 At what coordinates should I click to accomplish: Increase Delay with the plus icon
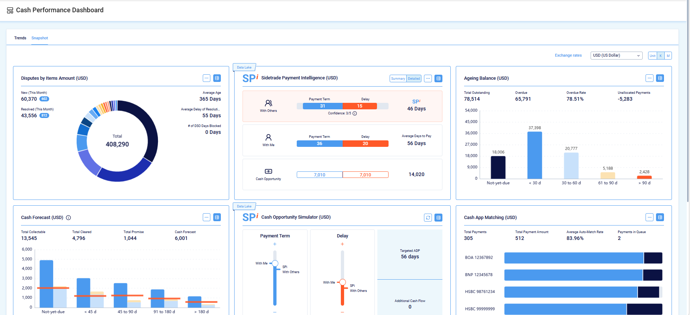click(342, 244)
